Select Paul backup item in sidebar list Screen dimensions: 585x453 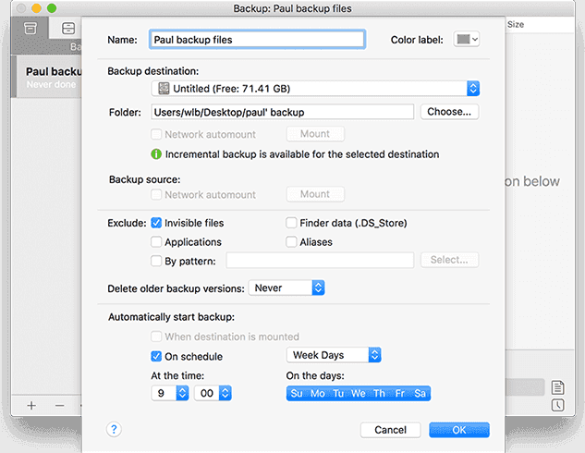click(x=46, y=76)
